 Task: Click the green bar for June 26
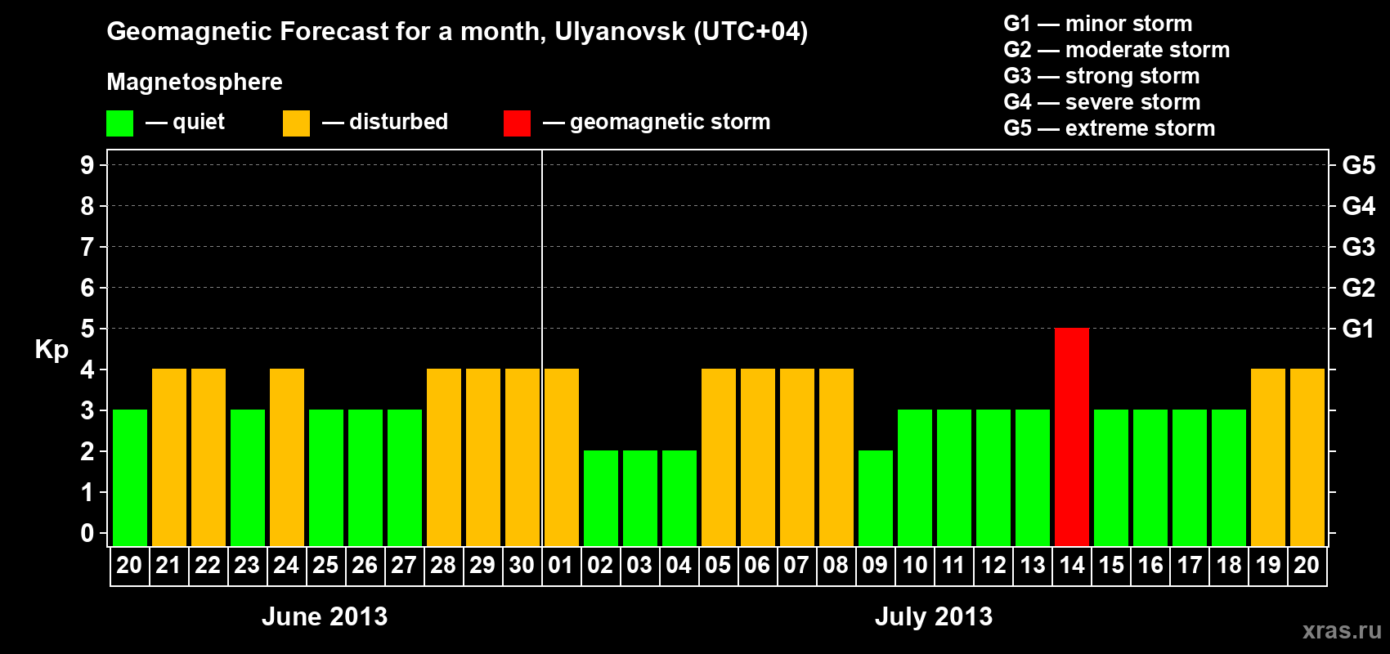point(365,477)
